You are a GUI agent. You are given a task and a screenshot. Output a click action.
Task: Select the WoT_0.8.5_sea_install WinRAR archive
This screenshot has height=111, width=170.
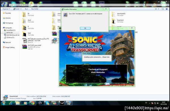pos(31,47)
